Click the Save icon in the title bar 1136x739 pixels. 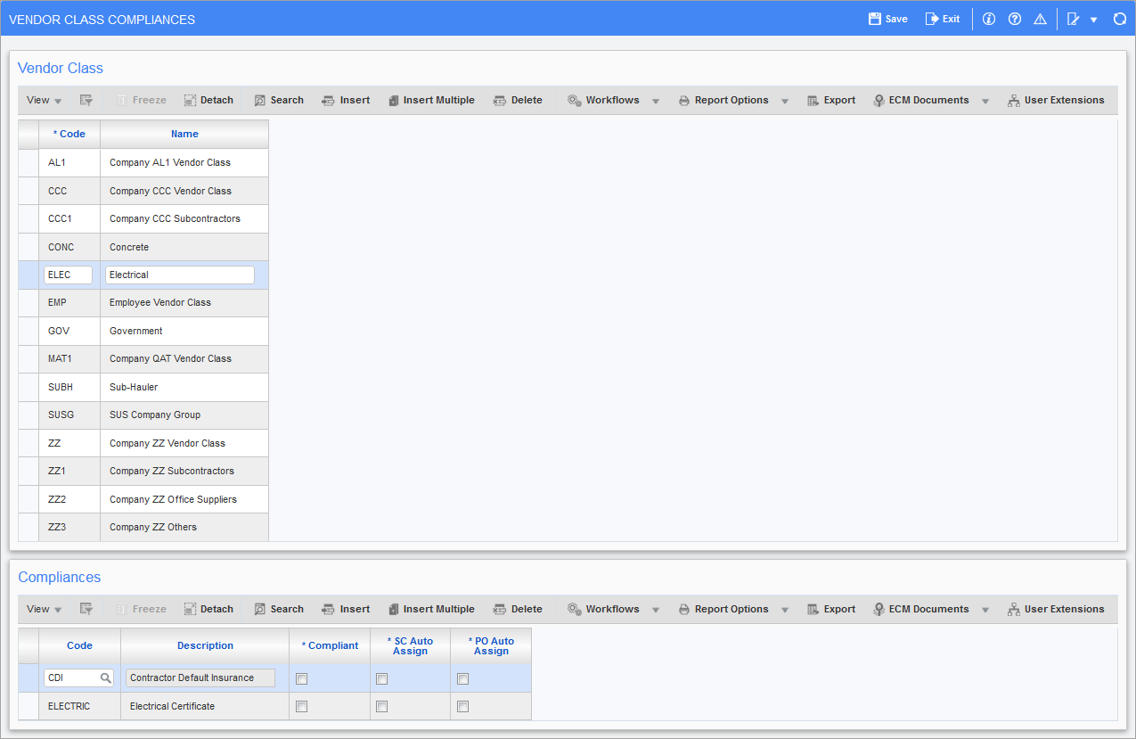[x=887, y=18]
